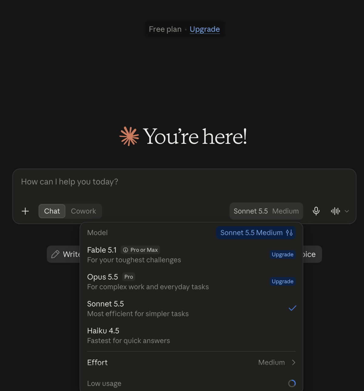Switch to the Chat mode tab
The height and width of the screenshot is (391, 364).
tap(52, 211)
